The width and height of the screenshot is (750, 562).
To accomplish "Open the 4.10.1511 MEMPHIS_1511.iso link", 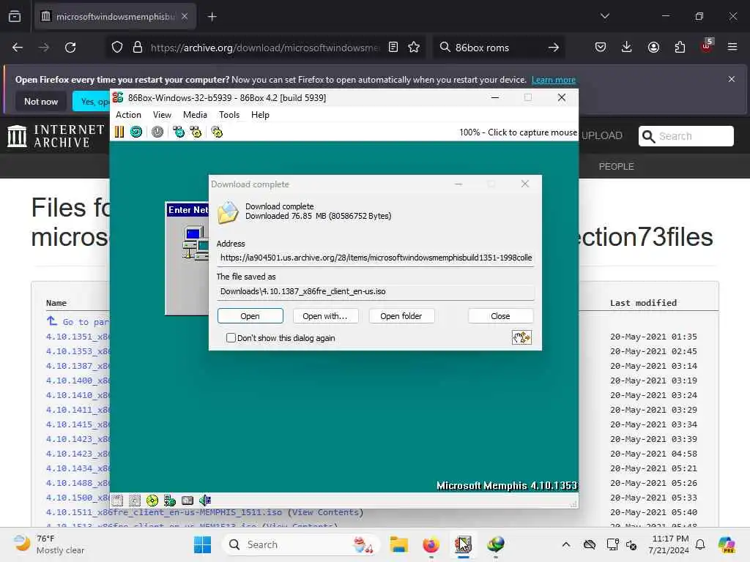I will pyautogui.click(x=164, y=512).
